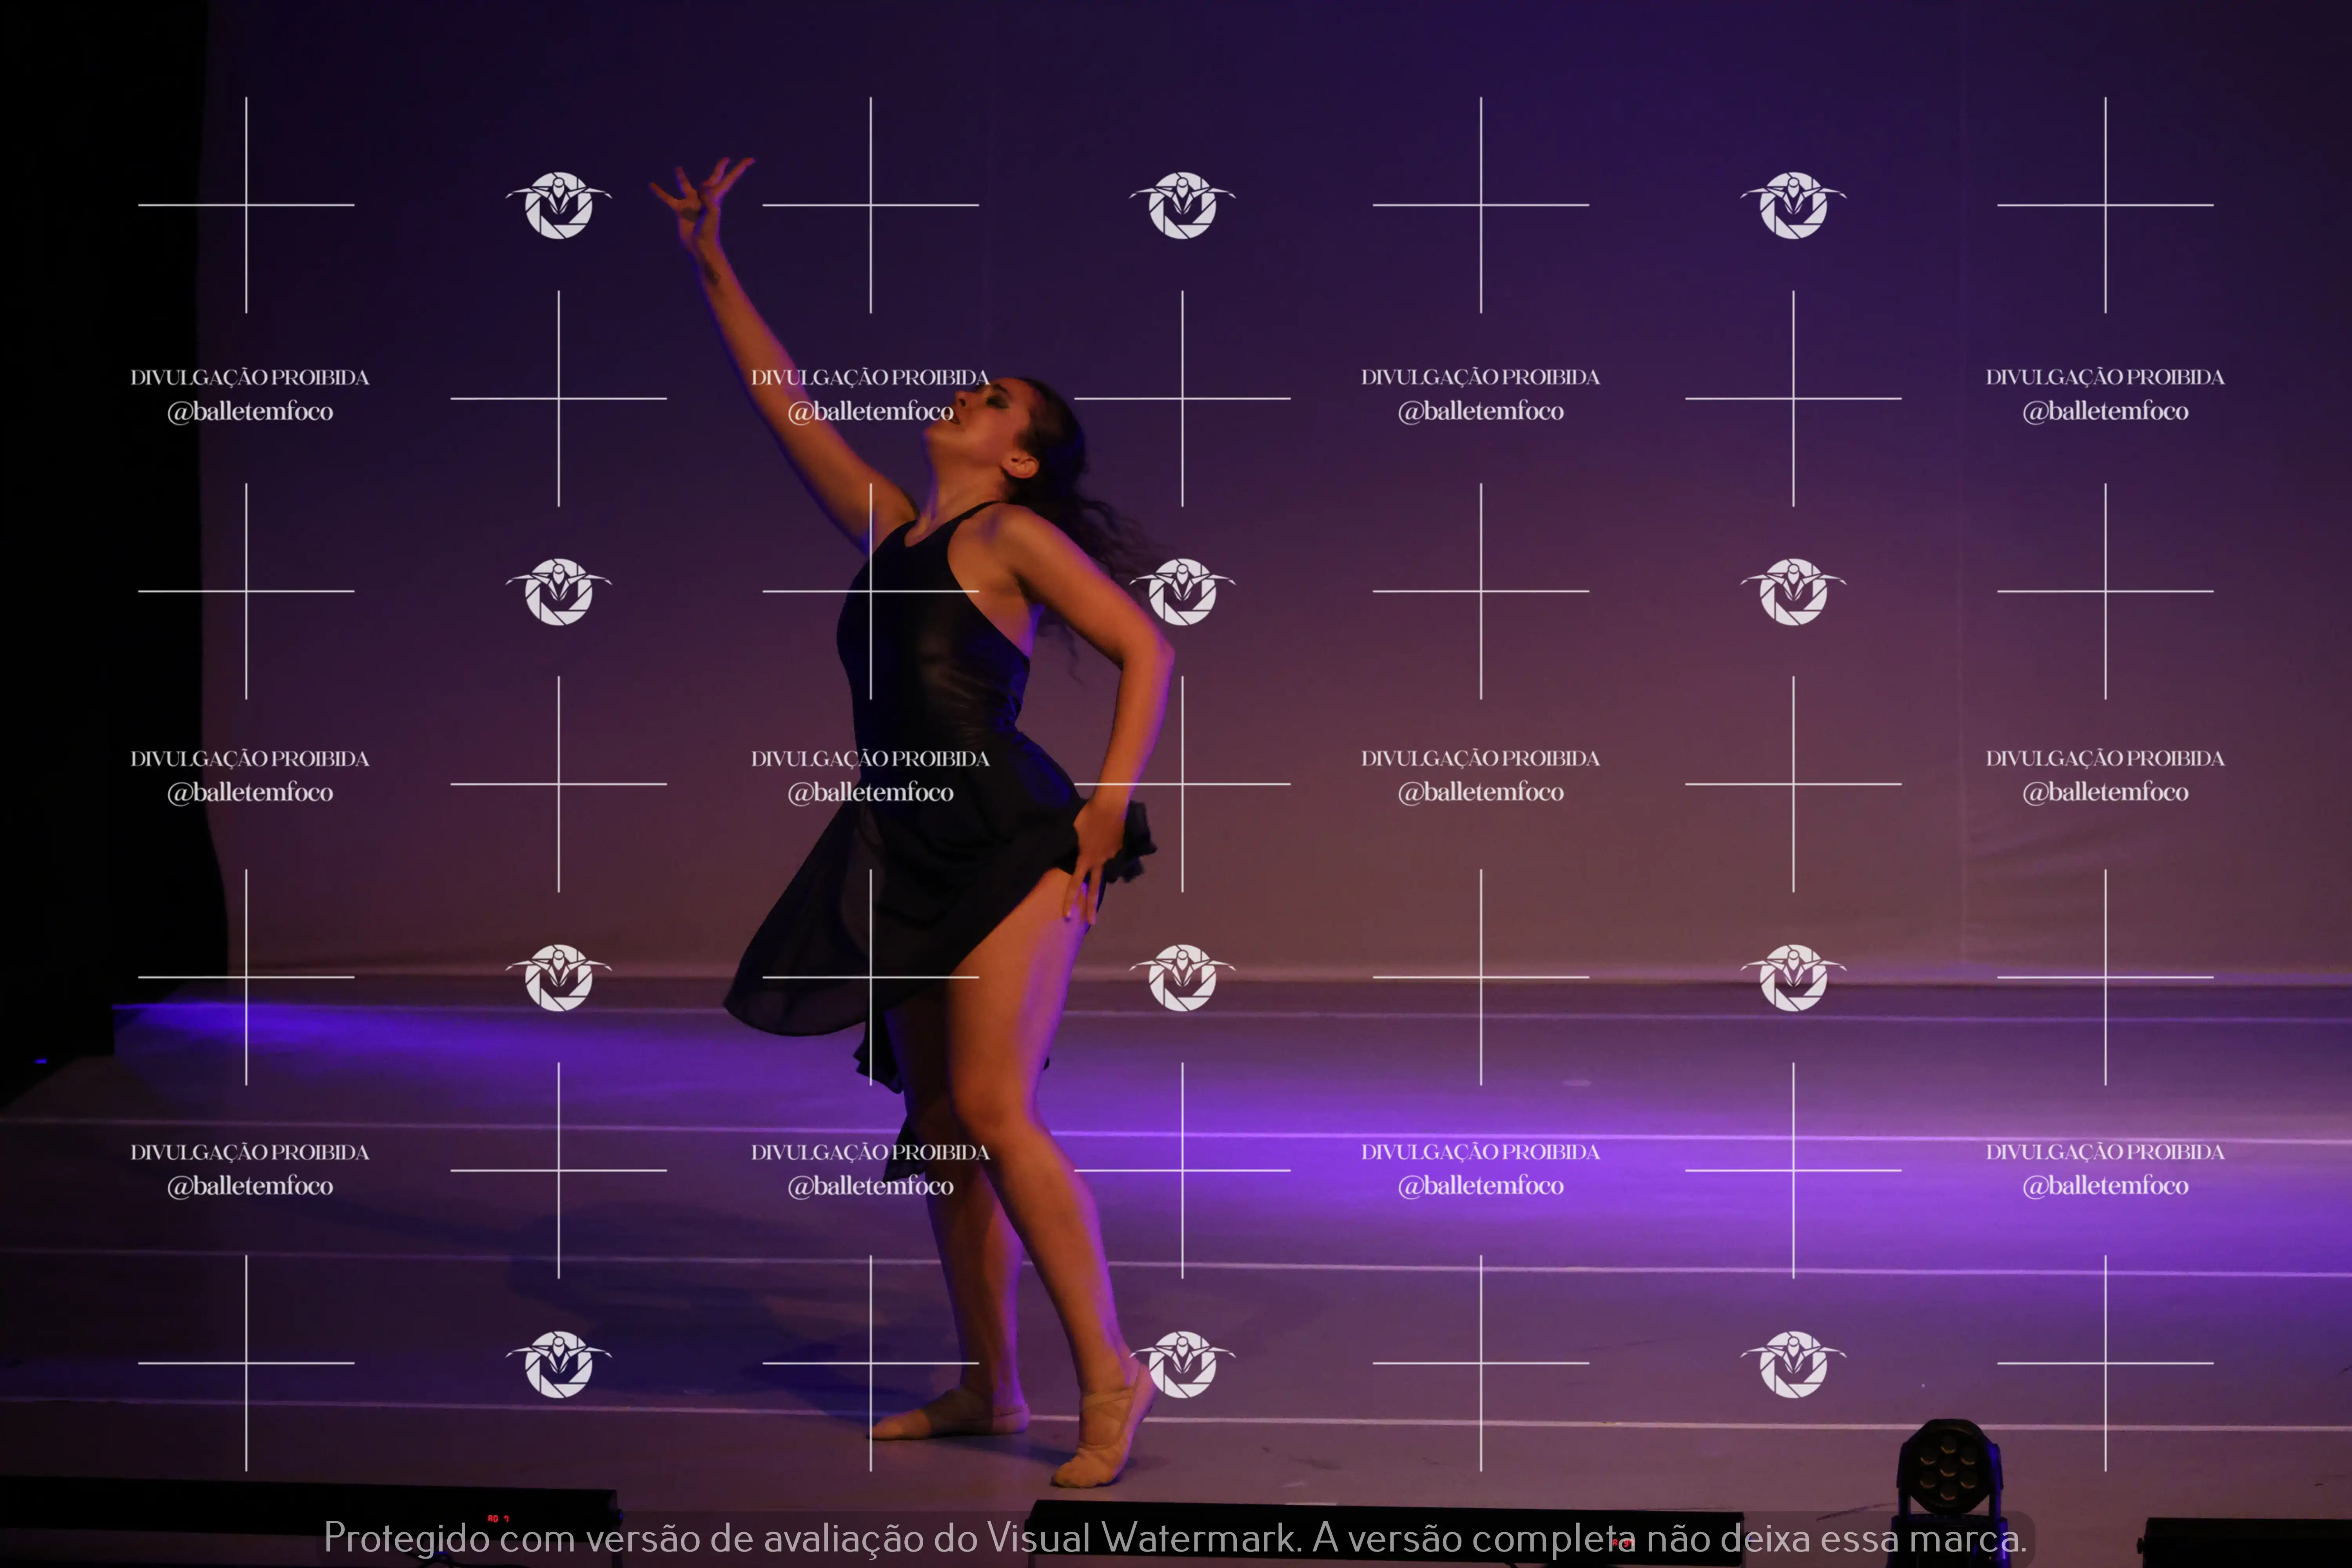Click the DIVULGAÇÃO PROIBIDA text over dancer's skirt
The width and height of the screenshot is (2352, 1568).
pyautogui.click(x=870, y=759)
